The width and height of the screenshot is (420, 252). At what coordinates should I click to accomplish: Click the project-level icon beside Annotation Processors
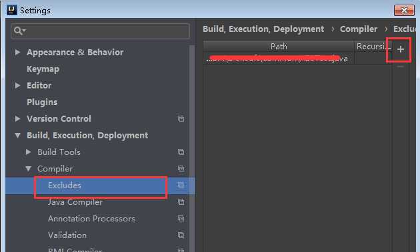click(x=181, y=219)
